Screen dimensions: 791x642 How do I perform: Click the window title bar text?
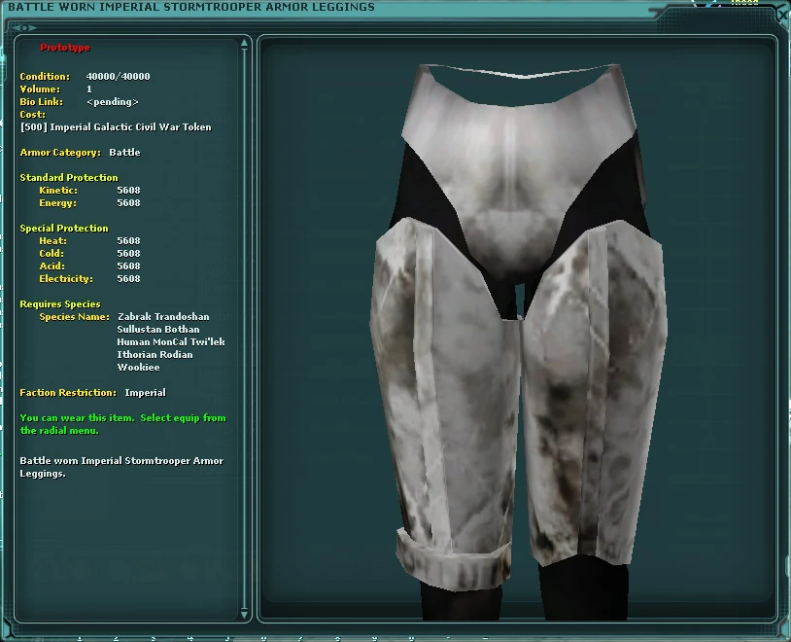point(189,6)
